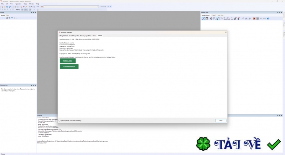Viewport: 285px width, 155px height.
Task: Open Information panel options dropdown arrow
Action: pos(32,85)
